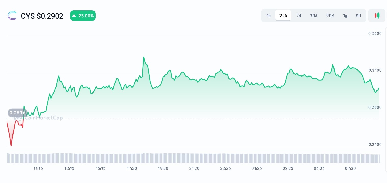This screenshot has height=183, width=387.
Task: Click the 05:25 time axis label
Action: click(x=319, y=168)
